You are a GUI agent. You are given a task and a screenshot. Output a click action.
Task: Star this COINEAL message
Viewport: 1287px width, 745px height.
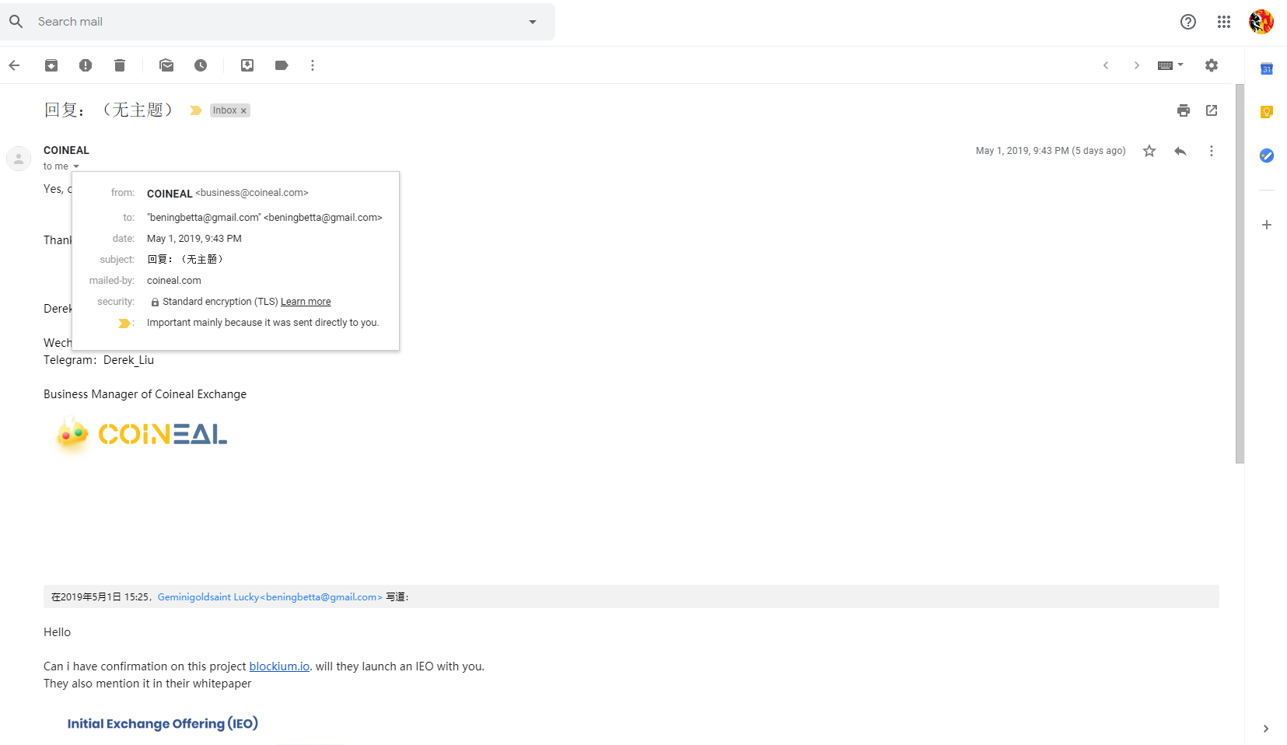click(1149, 151)
